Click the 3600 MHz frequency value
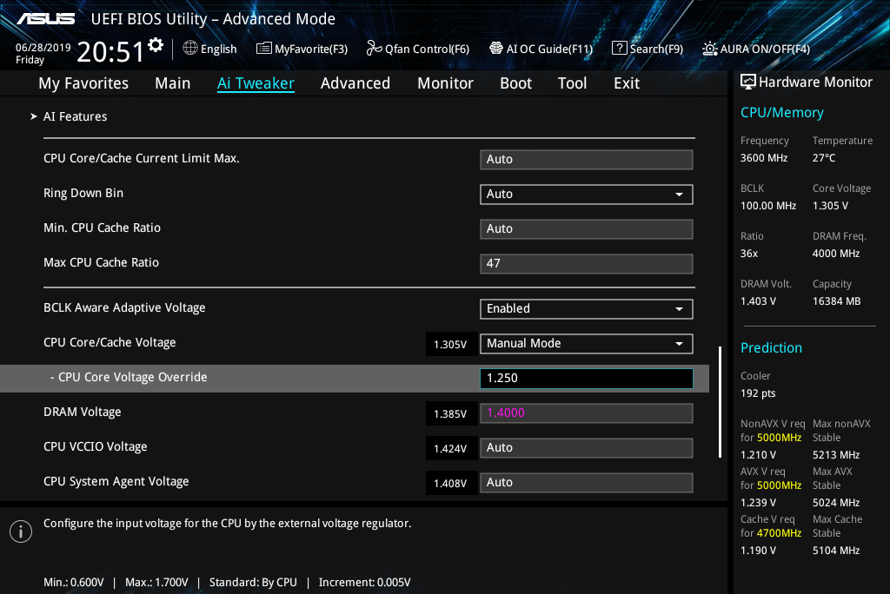This screenshot has width=890, height=594. (764, 158)
